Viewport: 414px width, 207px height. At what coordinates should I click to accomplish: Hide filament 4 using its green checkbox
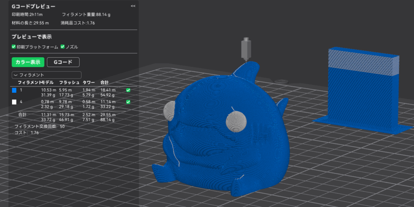[128, 102]
